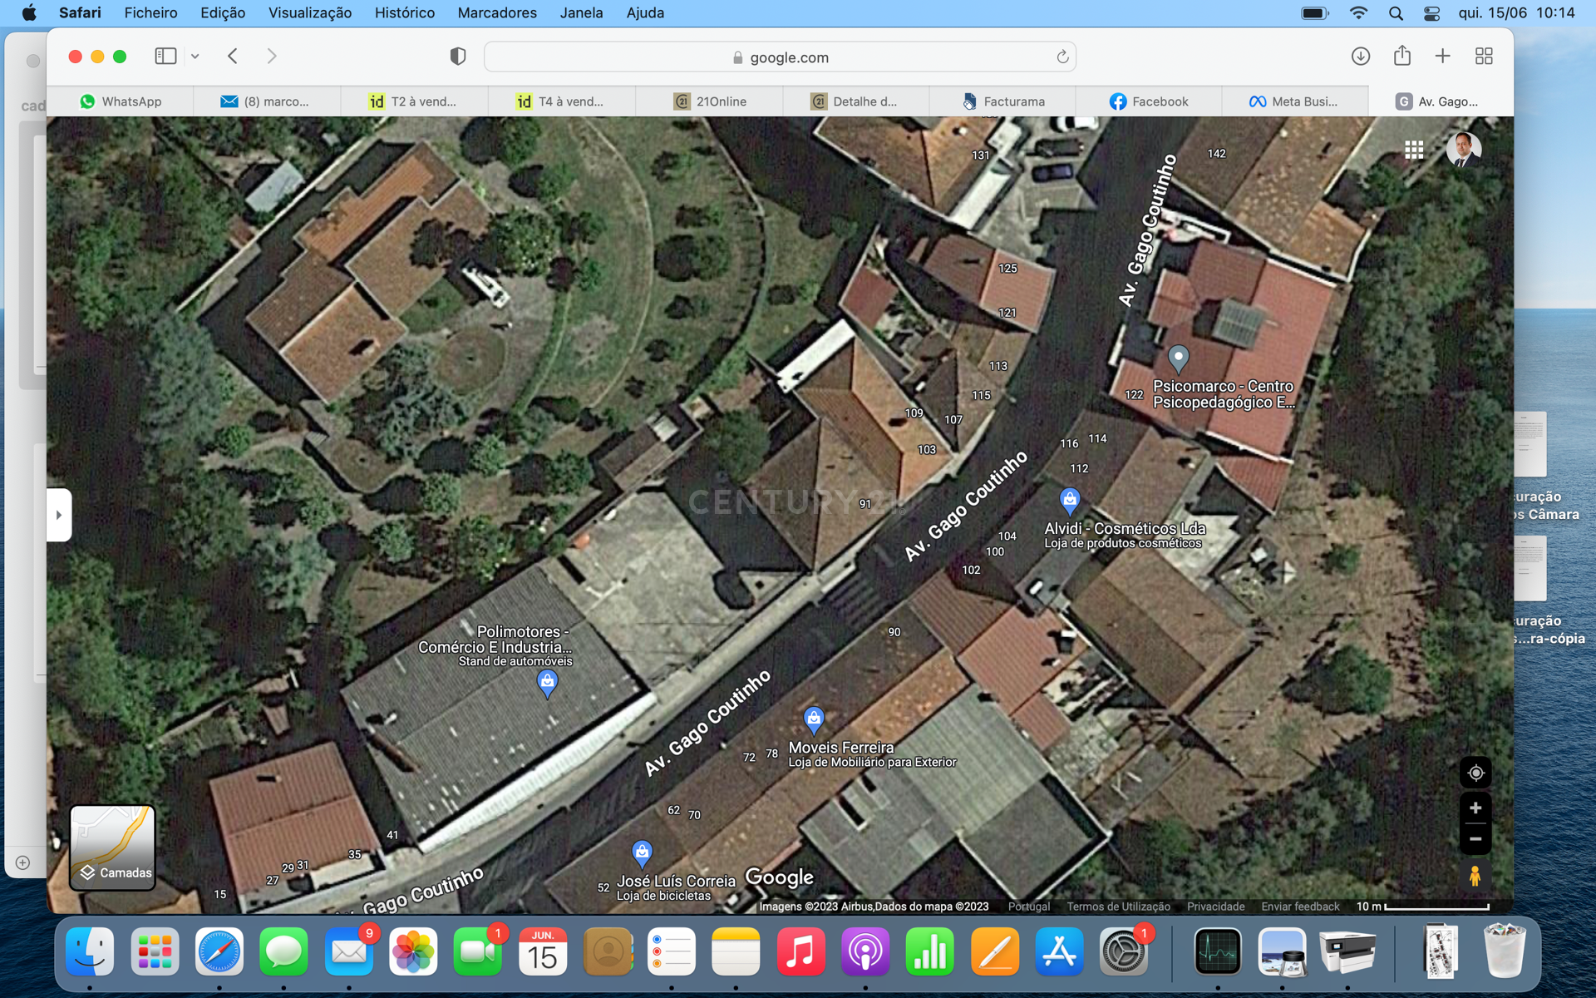
Task: Open the Janela menu
Action: [x=581, y=12]
